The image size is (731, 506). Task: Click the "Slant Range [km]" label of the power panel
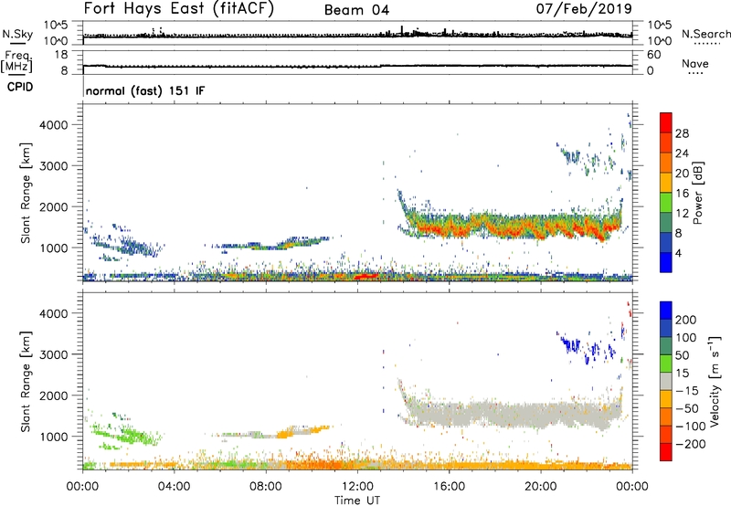[26, 193]
